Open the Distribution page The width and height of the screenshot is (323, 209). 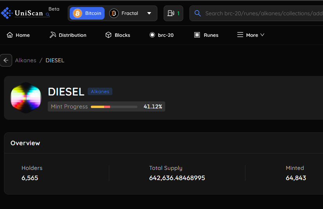68,35
